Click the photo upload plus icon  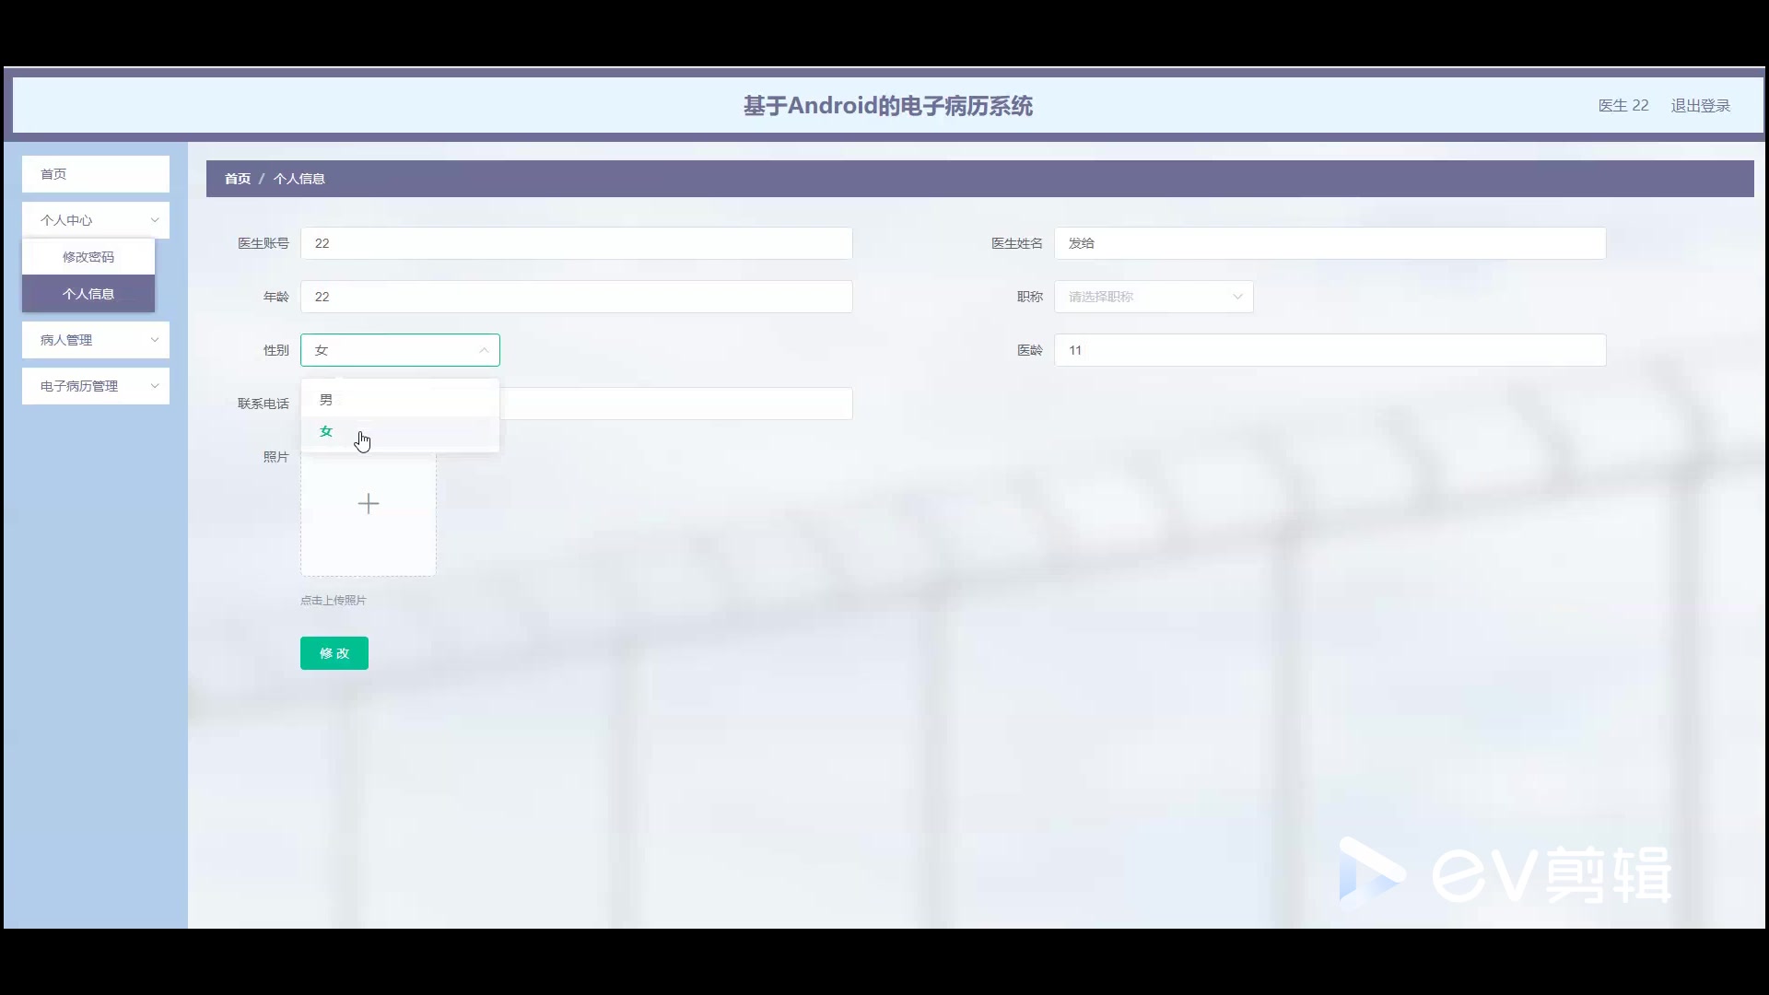click(x=369, y=503)
